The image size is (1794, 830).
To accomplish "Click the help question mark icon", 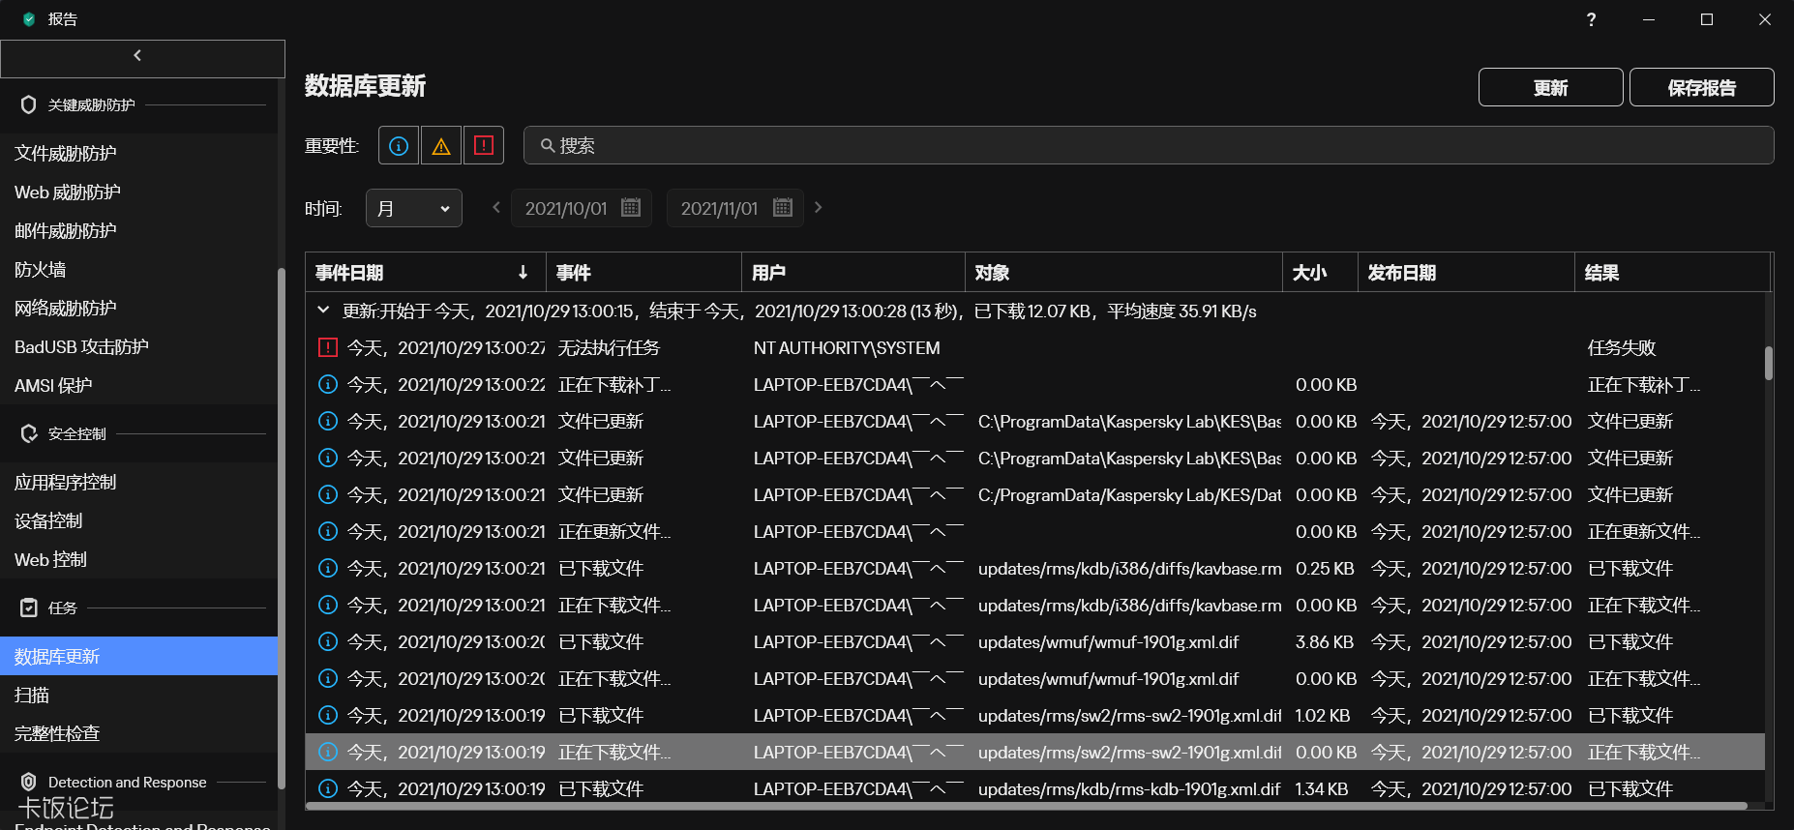I will (x=1591, y=19).
